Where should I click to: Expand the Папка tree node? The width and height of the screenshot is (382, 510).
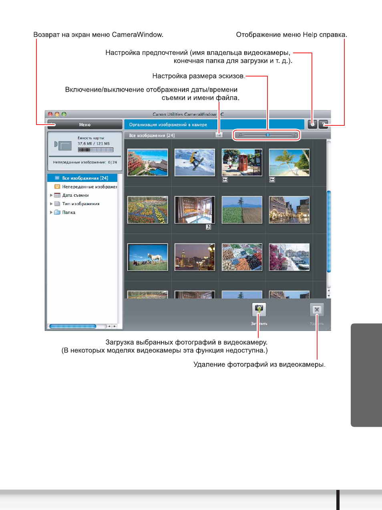click(x=51, y=212)
